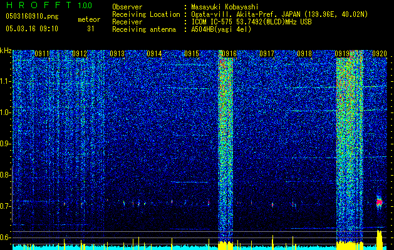394x250 pixels.
Task: Click the 0913 time marker
Action: coord(117,53)
